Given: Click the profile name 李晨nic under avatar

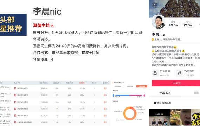Looking at the screenshot, I should 158,35.
